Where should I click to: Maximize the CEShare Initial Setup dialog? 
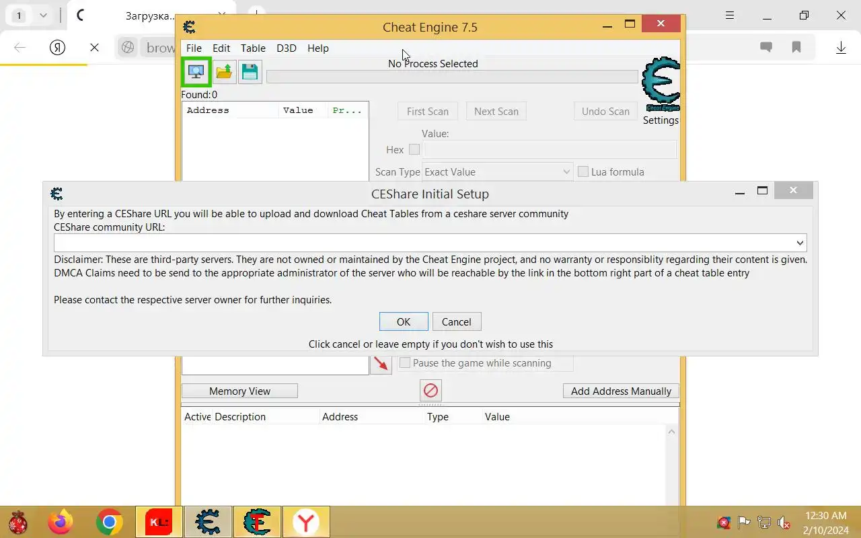pos(762,191)
